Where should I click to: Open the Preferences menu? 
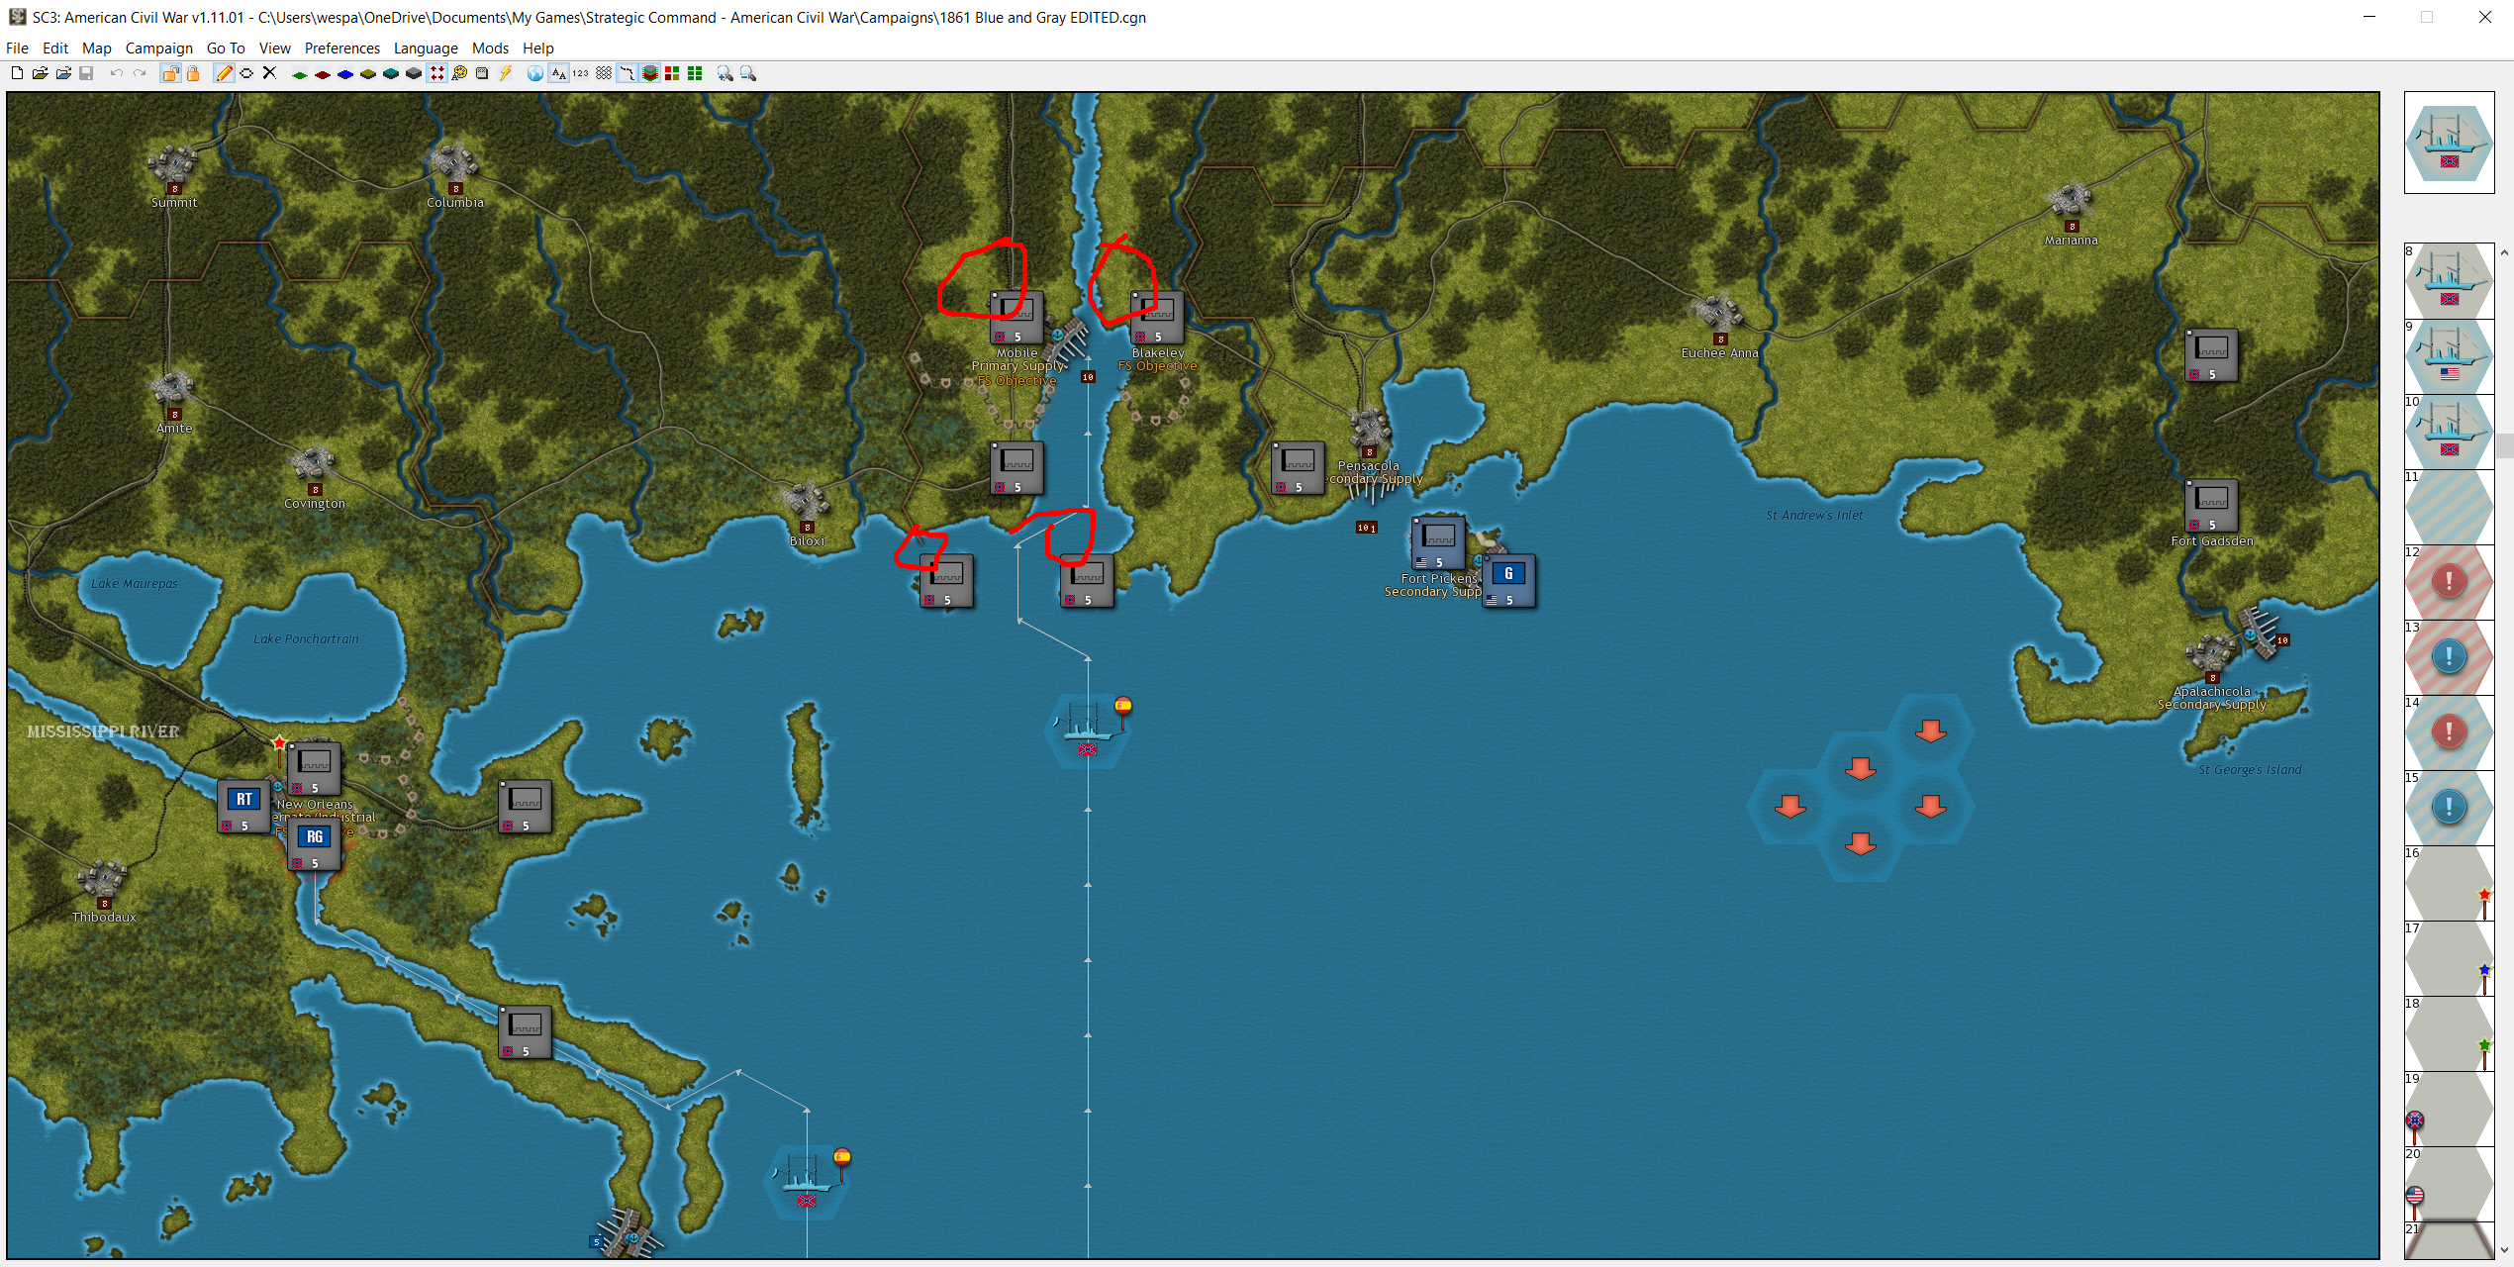click(341, 48)
